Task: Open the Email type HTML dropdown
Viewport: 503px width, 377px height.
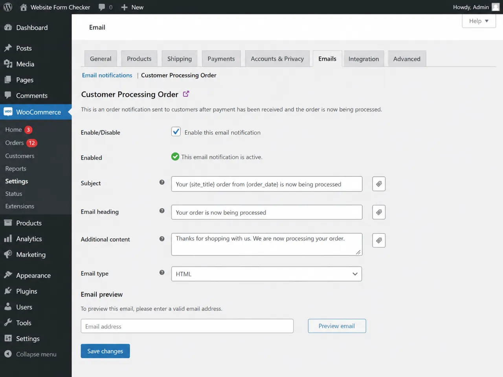Action: (266, 274)
